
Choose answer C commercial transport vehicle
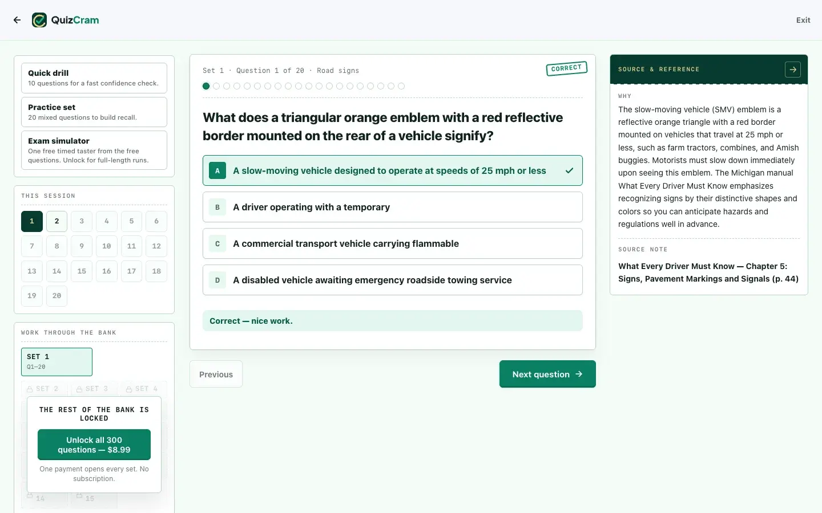(393, 243)
